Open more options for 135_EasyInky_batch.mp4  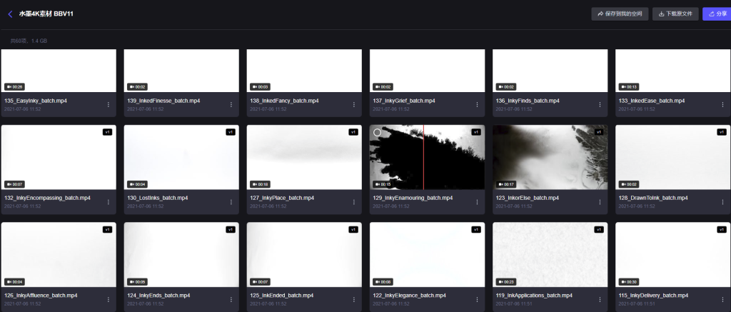pos(109,104)
